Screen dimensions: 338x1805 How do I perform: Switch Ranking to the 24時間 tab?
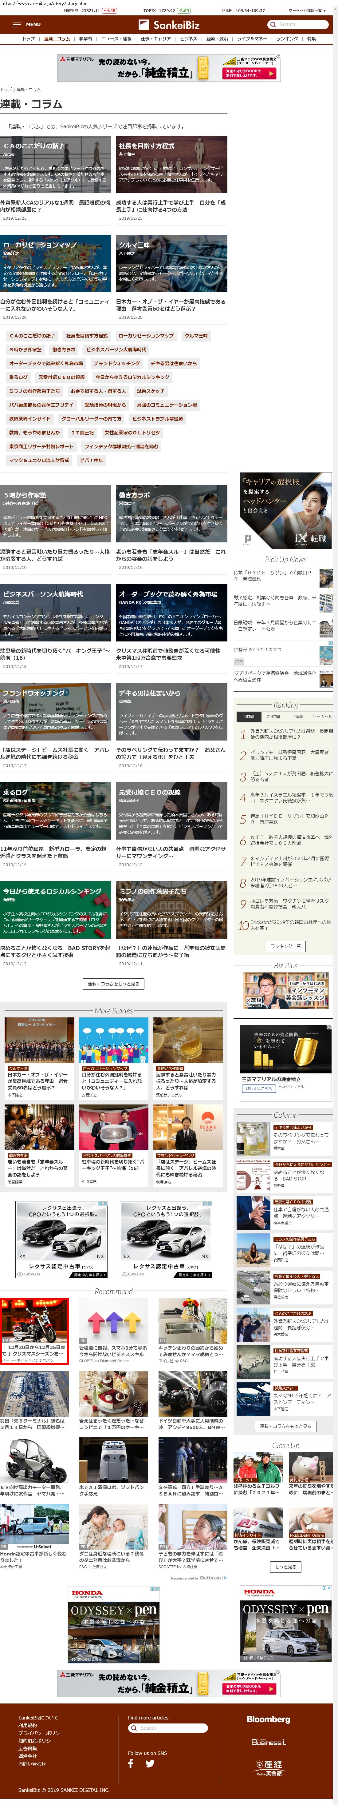273,717
